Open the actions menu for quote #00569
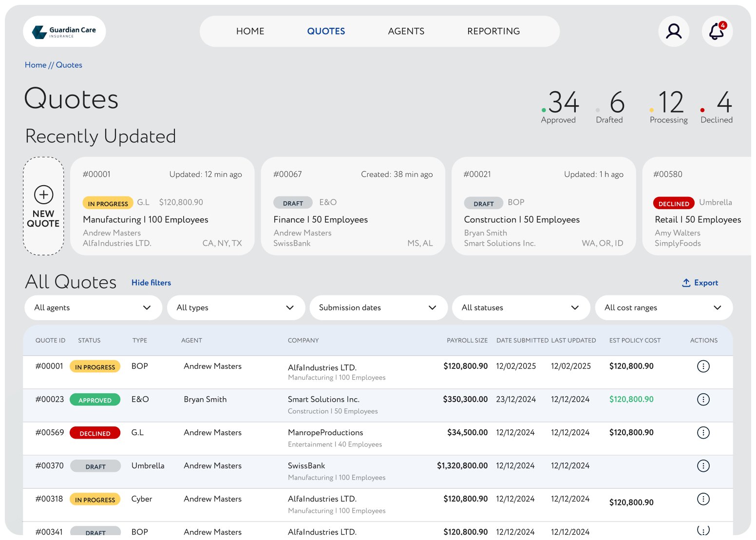This screenshot has width=756, height=540. click(x=703, y=432)
